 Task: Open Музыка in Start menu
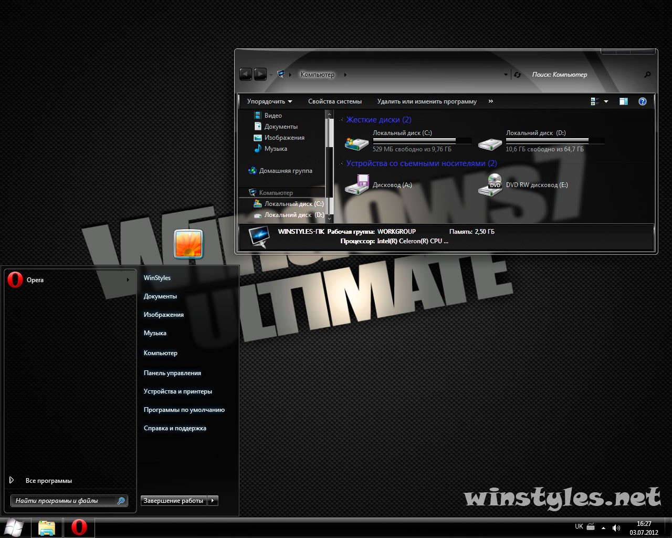pos(155,333)
